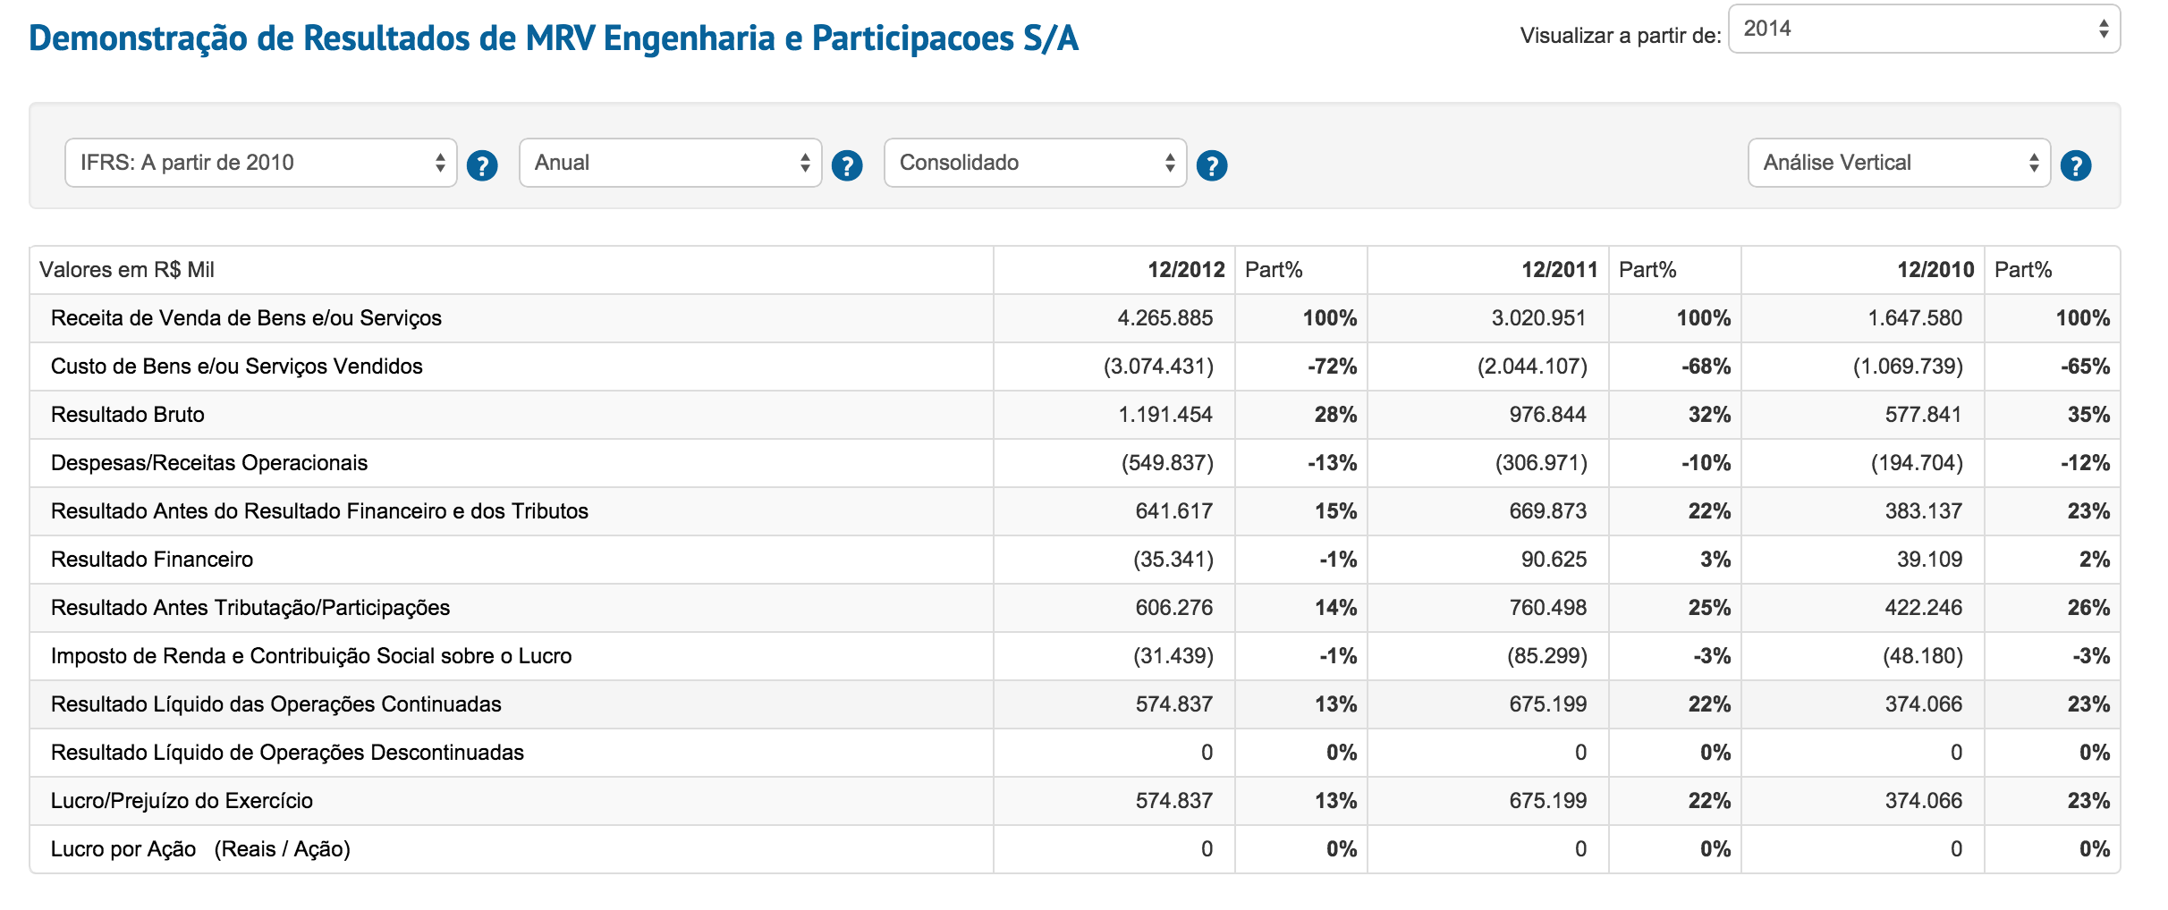Screen dimensions: 2168x910
Task: Click value 641.617
Action: (1173, 511)
